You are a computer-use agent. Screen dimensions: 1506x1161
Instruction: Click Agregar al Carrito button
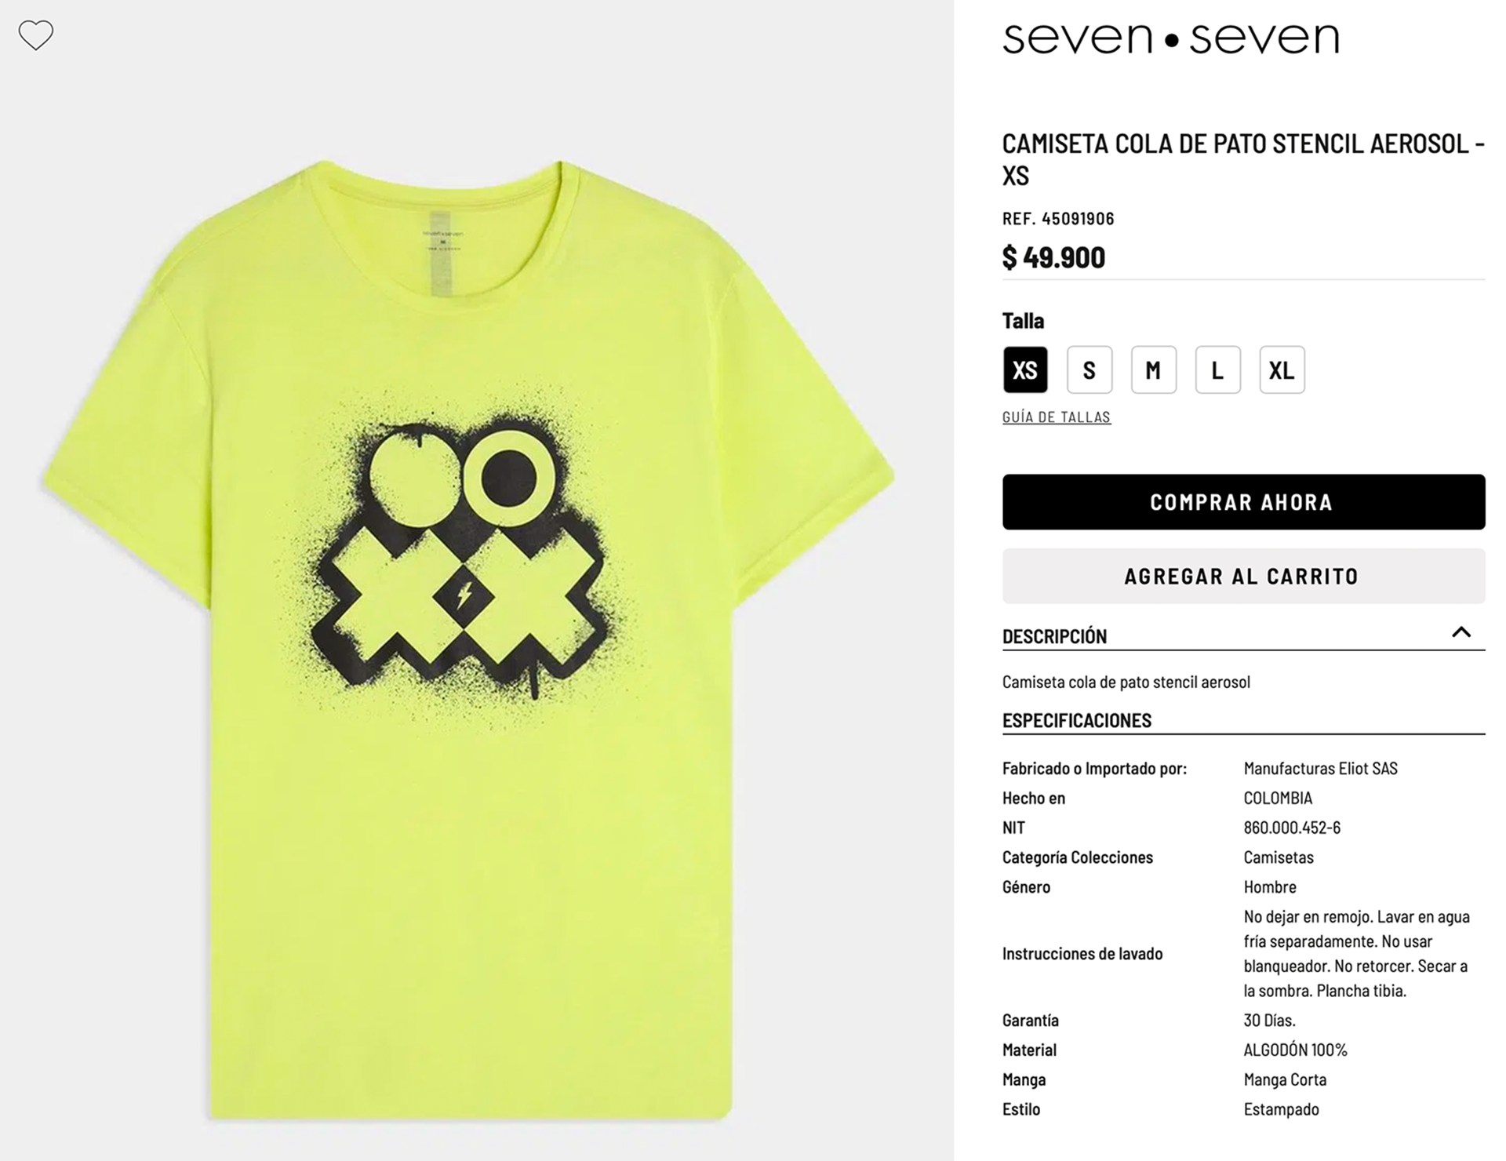click(1243, 576)
